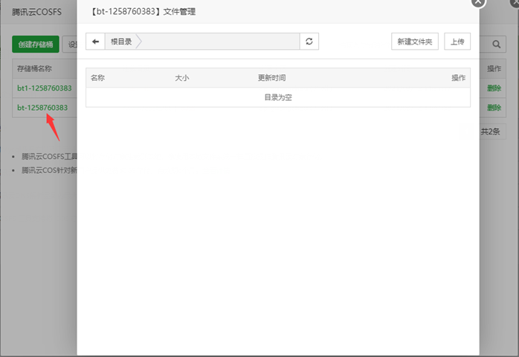Click the 腾讯云COSFS window title
Viewport: 519px width, 357px height.
coord(36,12)
